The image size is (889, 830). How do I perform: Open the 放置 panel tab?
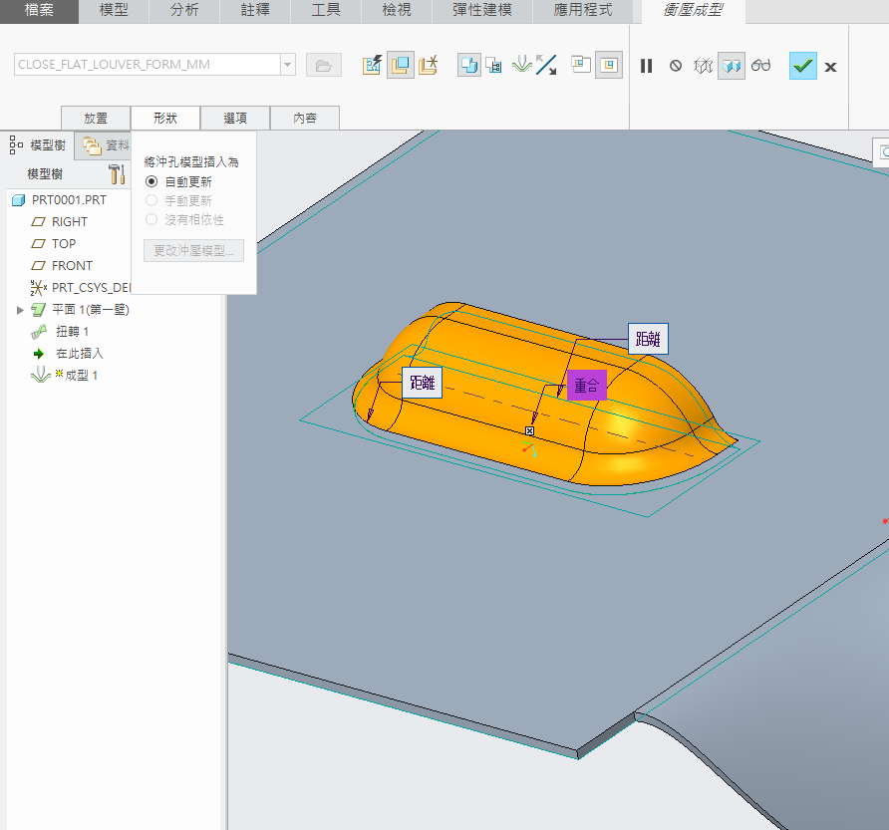click(96, 118)
